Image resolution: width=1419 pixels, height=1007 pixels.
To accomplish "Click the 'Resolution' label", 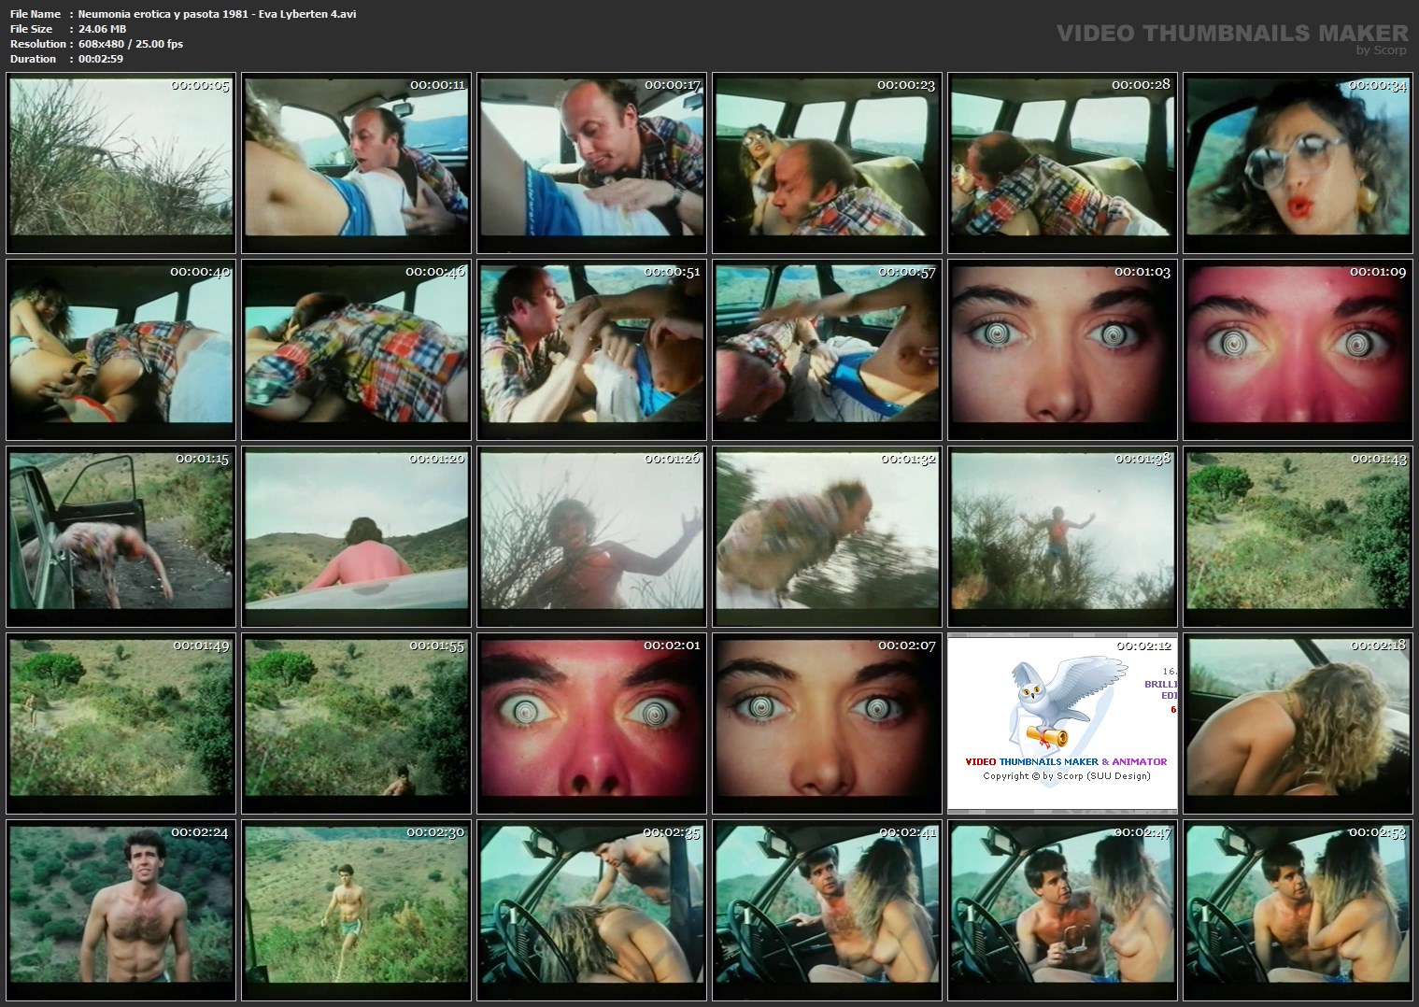I will [38, 44].
